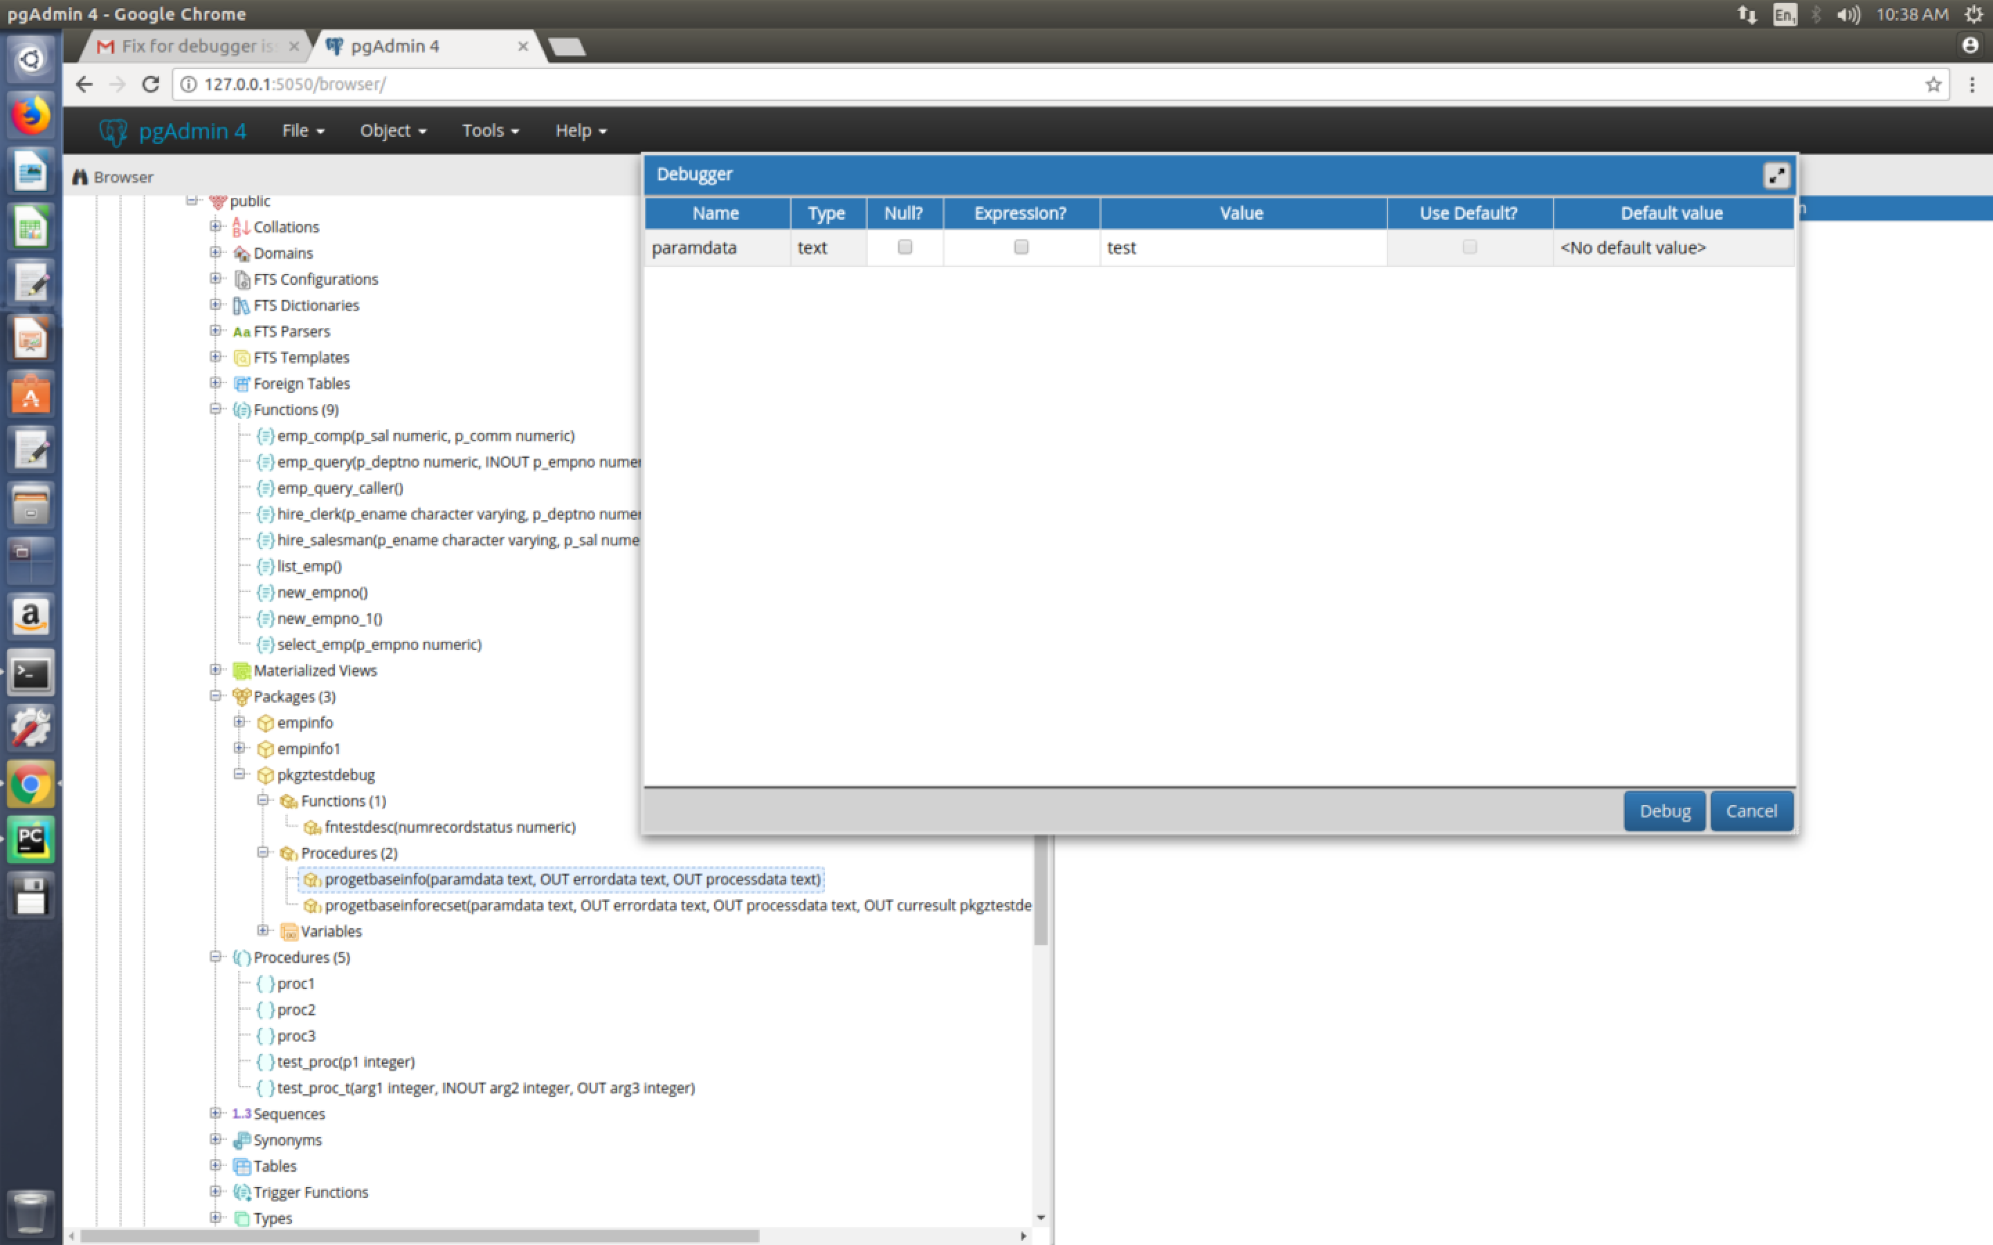Click the Materialized Views node icon
Screen dimensions: 1993x1245
pyautogui.click(x=241, y=671)
